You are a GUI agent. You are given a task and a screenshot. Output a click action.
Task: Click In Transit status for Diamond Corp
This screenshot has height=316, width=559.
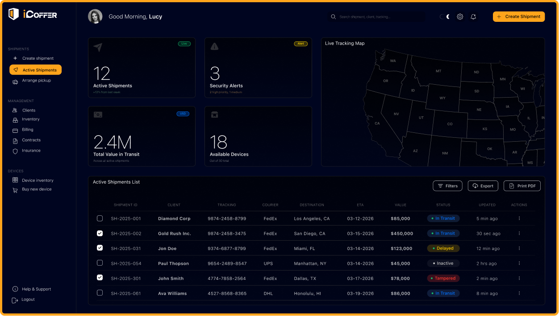point(443,218)
